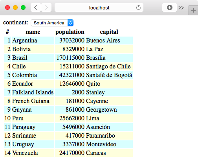198x162 pixels.
Task: Maximize the window with green button
Action: (23, 7)
